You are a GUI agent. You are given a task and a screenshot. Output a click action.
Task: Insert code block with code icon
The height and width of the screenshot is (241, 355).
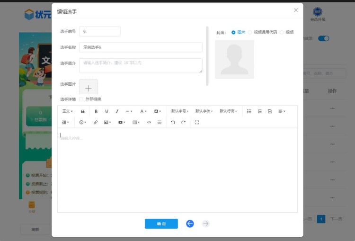pyautogui.click(x=149, y=122)
